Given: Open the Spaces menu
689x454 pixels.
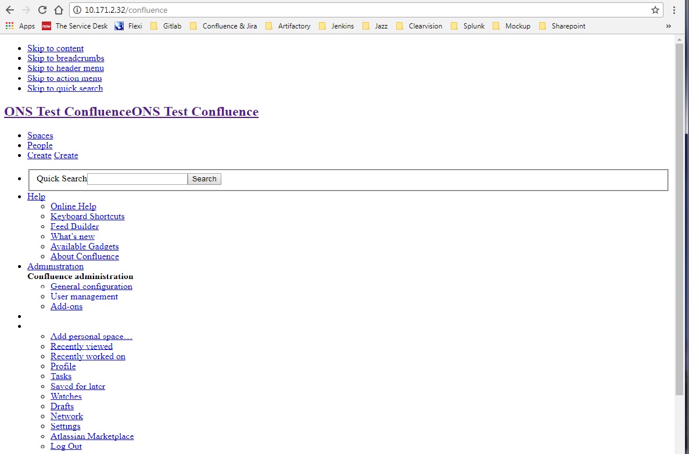Looking at the screenshot, I should tap(40, 135).
